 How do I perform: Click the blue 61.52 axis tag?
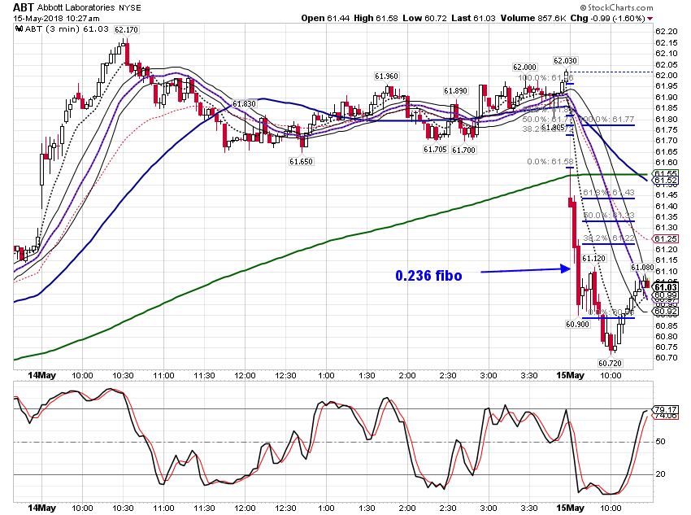tap(666, 181)
